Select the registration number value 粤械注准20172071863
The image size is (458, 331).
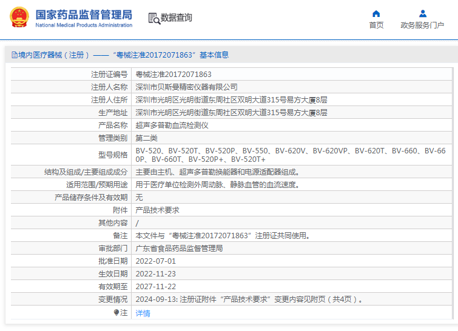pos(173,75)
